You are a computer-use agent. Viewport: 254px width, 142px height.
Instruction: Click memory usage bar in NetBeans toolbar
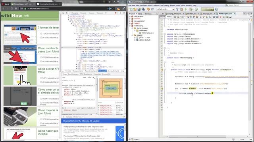coord(208,9)
